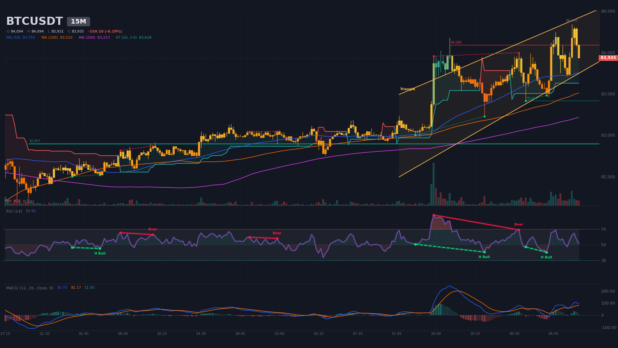Image resolution: width=618 pixels, height=348 pixels.
Task: Click the Open value labeled O
Action: coord(17,31)
